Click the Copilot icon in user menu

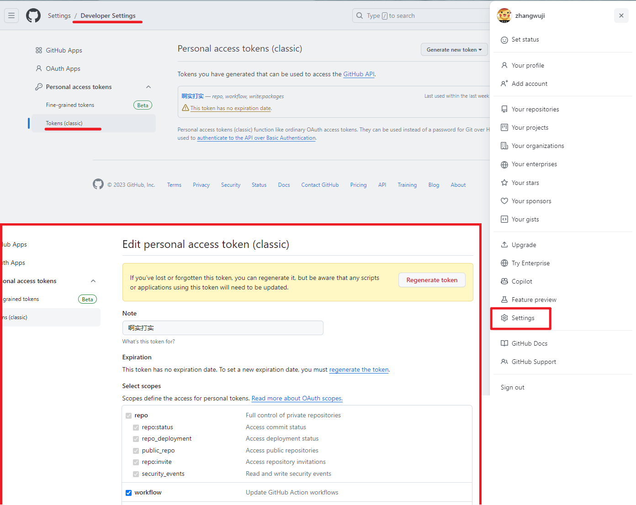click(504, 281)
